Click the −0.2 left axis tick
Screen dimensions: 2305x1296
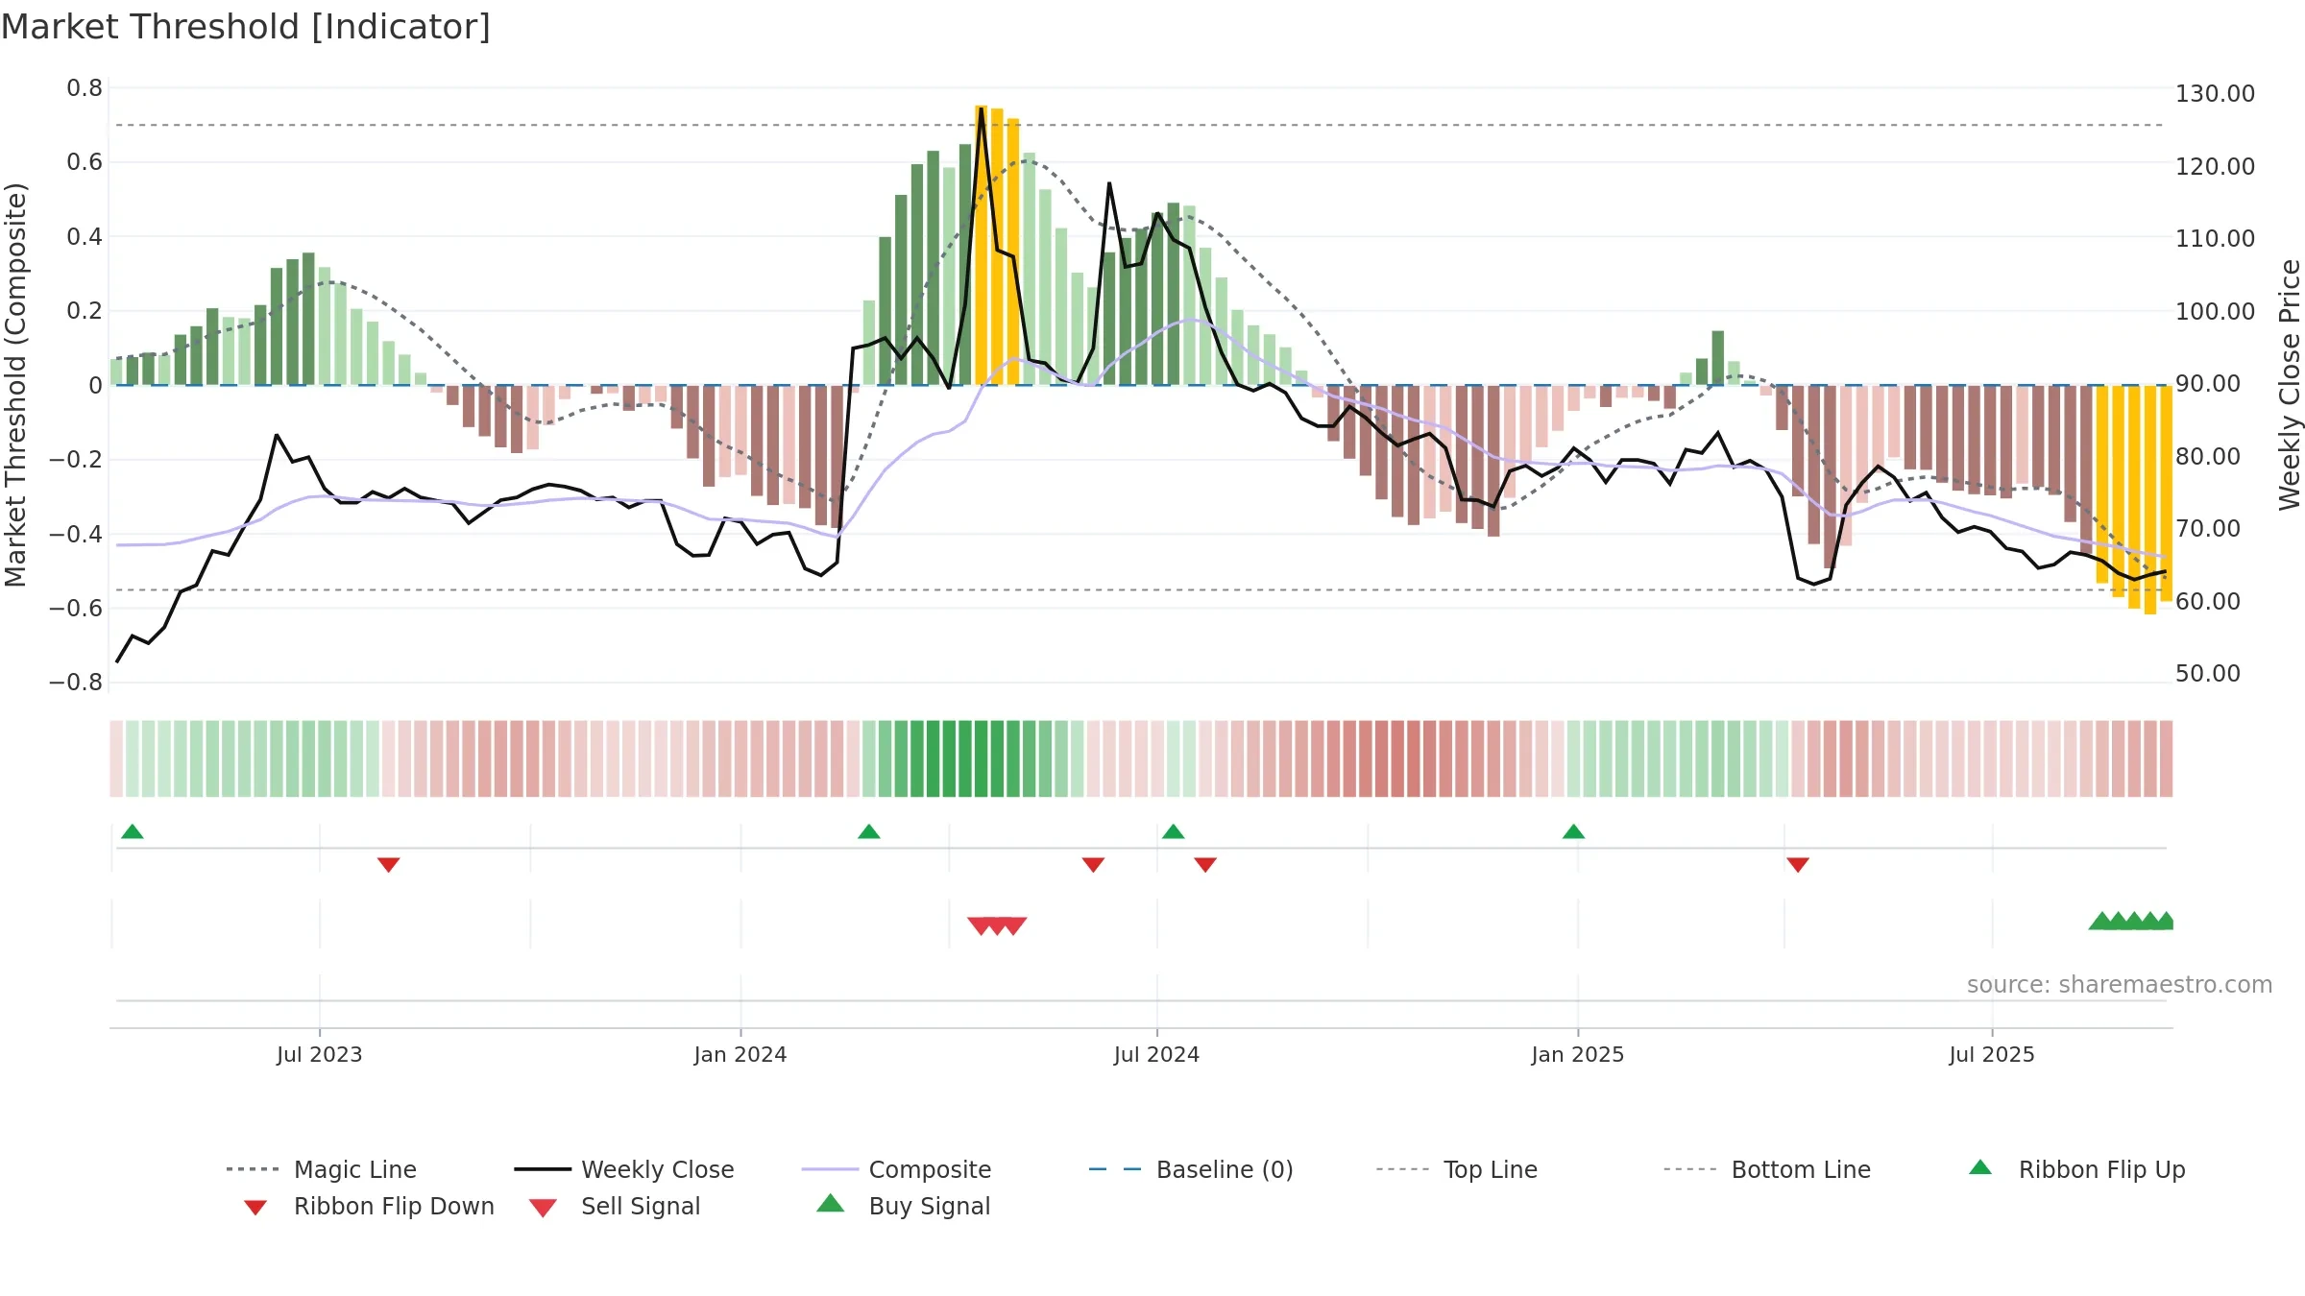click(x=76, y=459)
